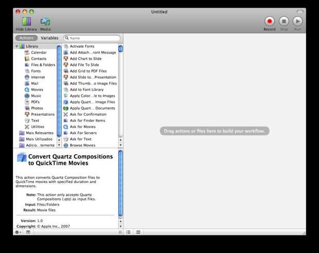This screenshot has width=319, height=253.
Task: Select the Fonts category icon
Action: coord(27,71)
